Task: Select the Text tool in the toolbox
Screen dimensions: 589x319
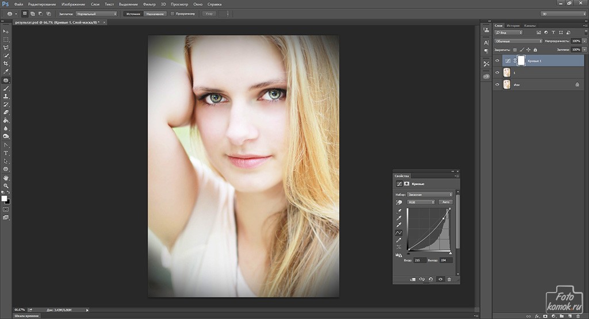Action: [6, 153]
